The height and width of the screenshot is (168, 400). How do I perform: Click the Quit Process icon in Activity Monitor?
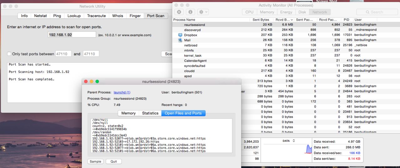[x=179, y=12]
